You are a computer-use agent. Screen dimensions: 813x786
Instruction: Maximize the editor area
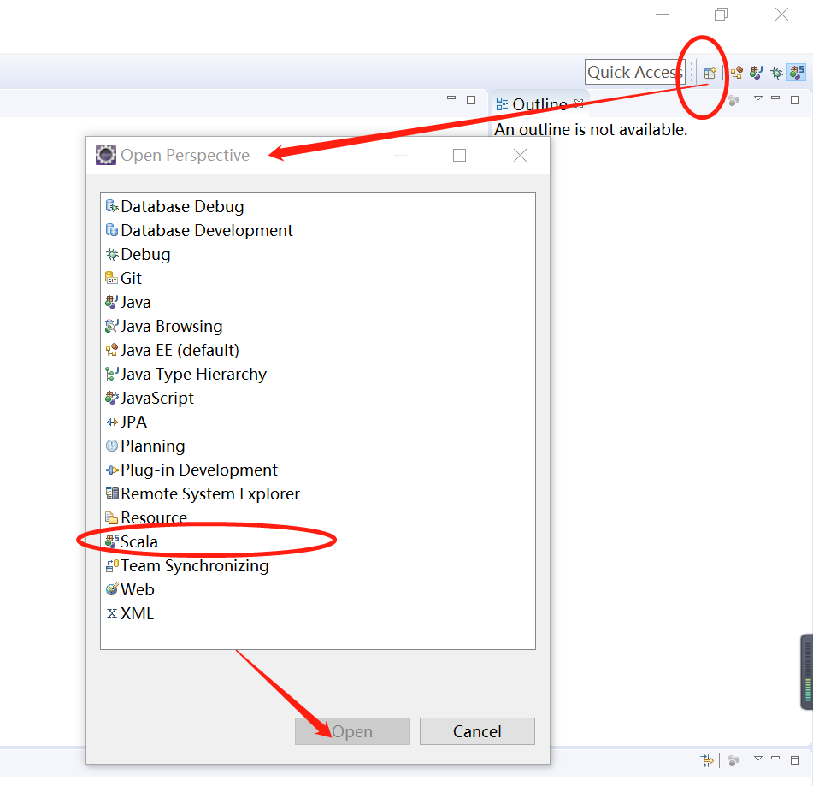471,99
